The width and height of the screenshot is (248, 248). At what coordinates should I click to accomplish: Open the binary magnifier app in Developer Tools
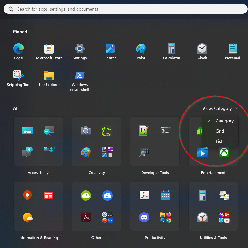pyautogui.click(x=144, y=152)
